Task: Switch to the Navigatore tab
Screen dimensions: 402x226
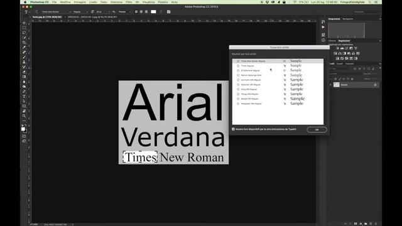Action: point(347,19)
